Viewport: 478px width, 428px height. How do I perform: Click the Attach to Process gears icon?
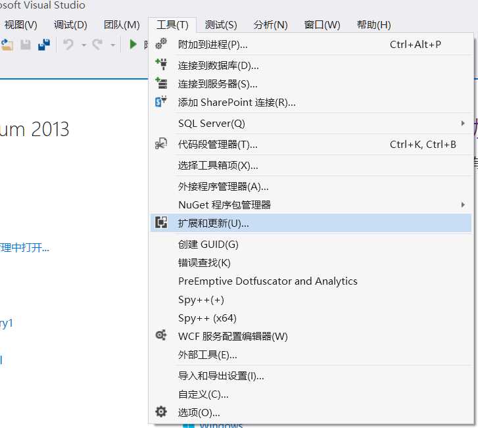(161, 44)
